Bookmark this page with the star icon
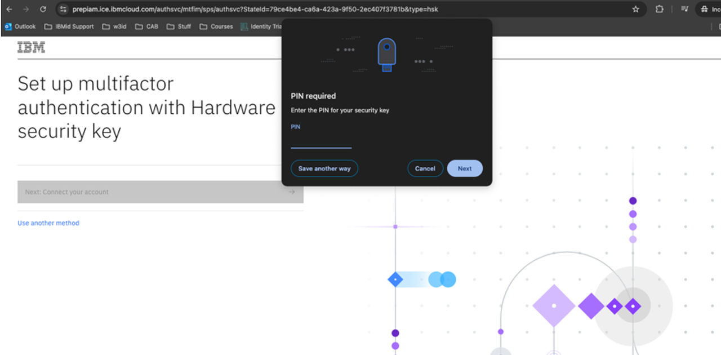This screenshot has width=721, height=355. pos(636,9)
